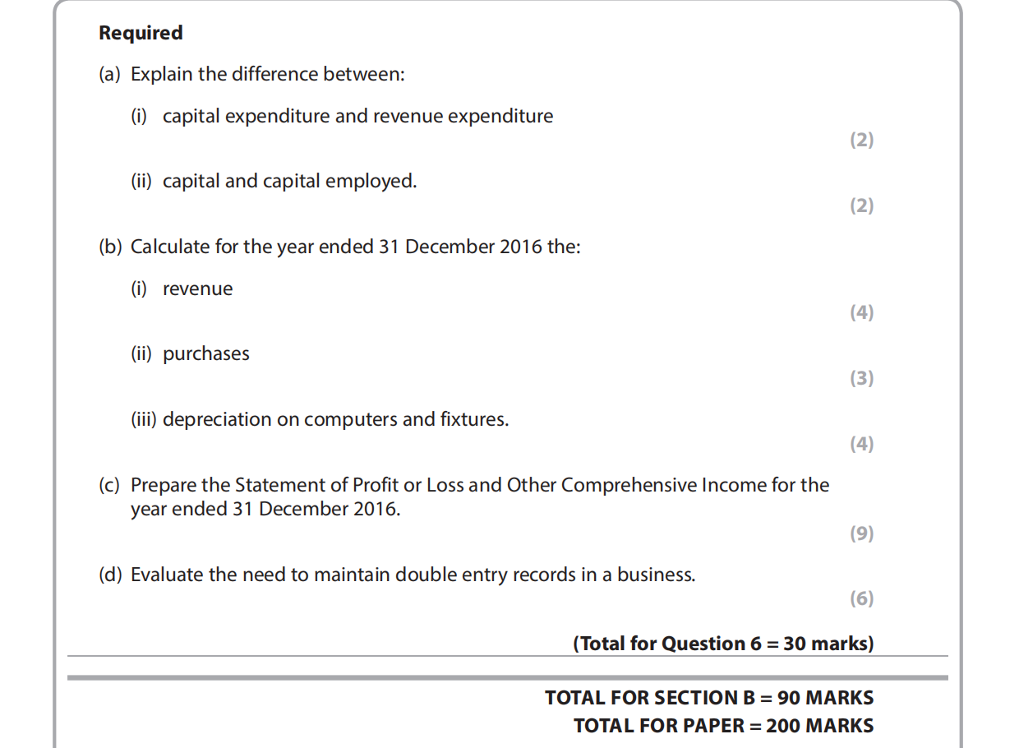Image resolution: width=1019 pixels, height=748 pixels.
Task: Click "TOTAL FOR PAPER = 200 MARKS"
Action: (x=723, y=726)
